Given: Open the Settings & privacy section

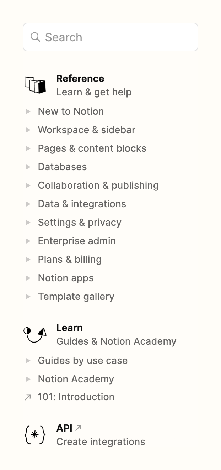Looking at the screenshot, I should coord(80,222).
